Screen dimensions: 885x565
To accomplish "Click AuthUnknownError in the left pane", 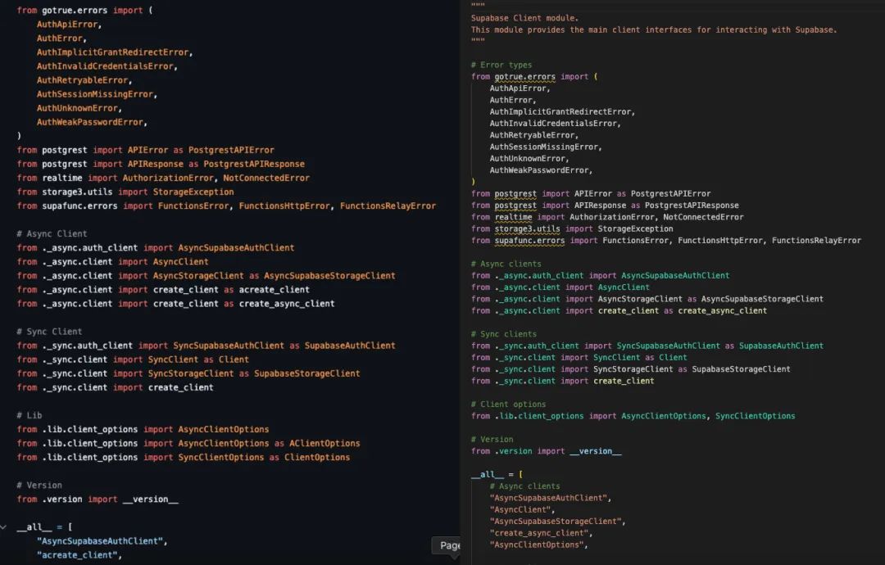I will (x=79, y=108).
